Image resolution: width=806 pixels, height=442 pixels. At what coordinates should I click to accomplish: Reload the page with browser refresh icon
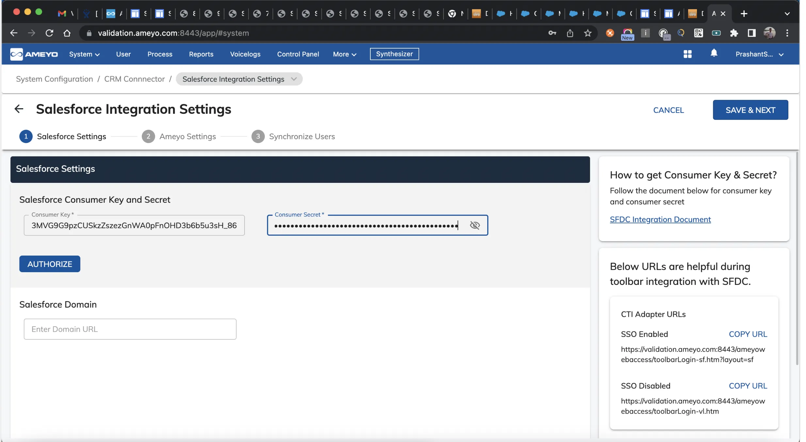[49, 33]
